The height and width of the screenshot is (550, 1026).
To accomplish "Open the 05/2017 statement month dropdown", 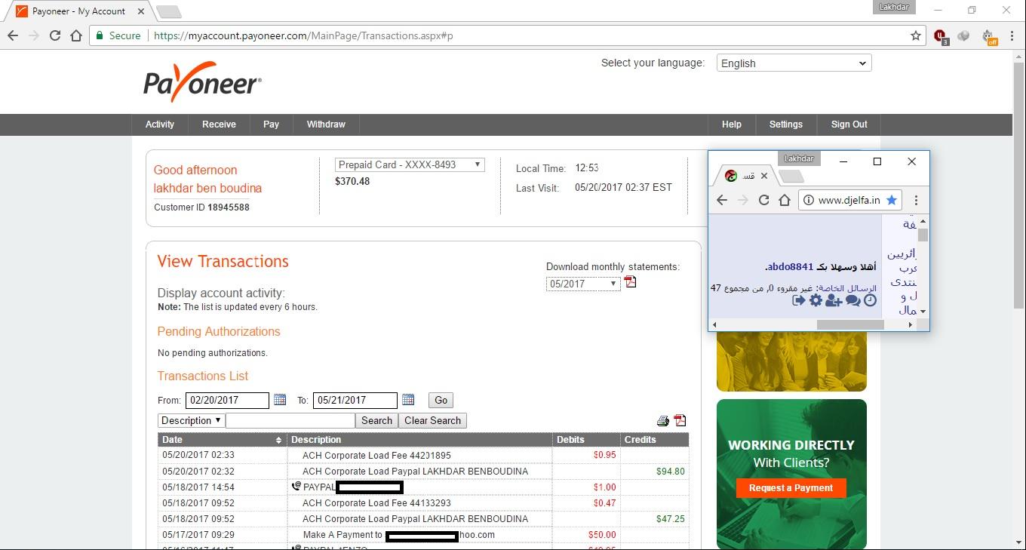I will (x=583, y=284).
